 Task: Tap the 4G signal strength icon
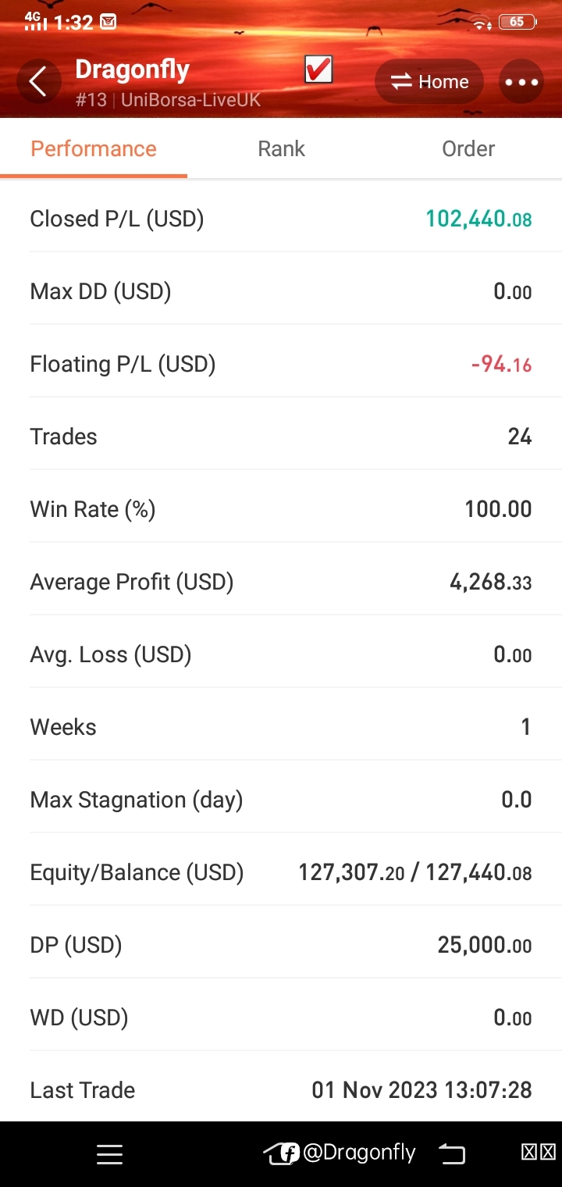(x=36, y=21)
